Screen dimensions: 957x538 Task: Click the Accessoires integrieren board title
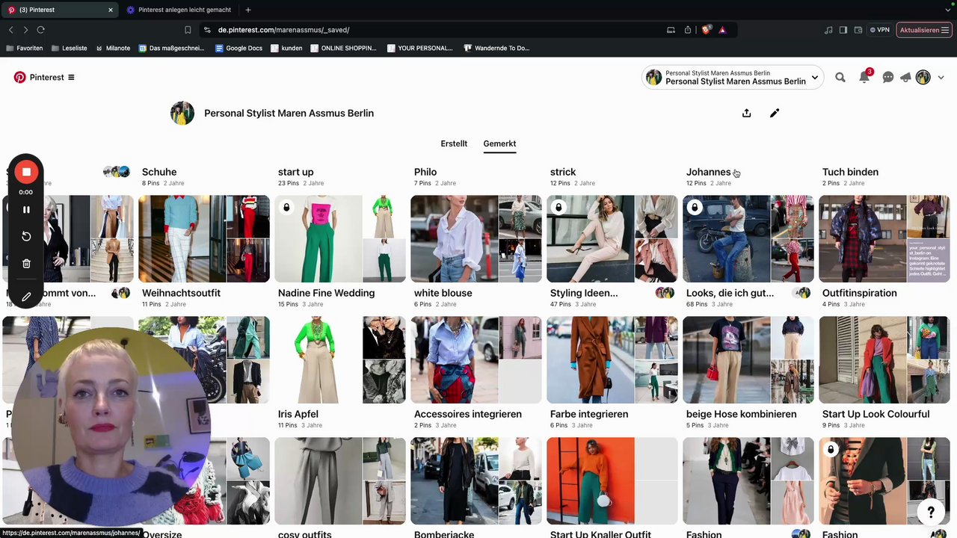click(468, 414)
